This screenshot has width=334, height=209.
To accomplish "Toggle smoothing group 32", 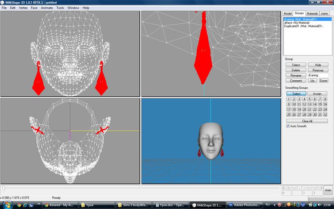I will (x=325, y=115).
